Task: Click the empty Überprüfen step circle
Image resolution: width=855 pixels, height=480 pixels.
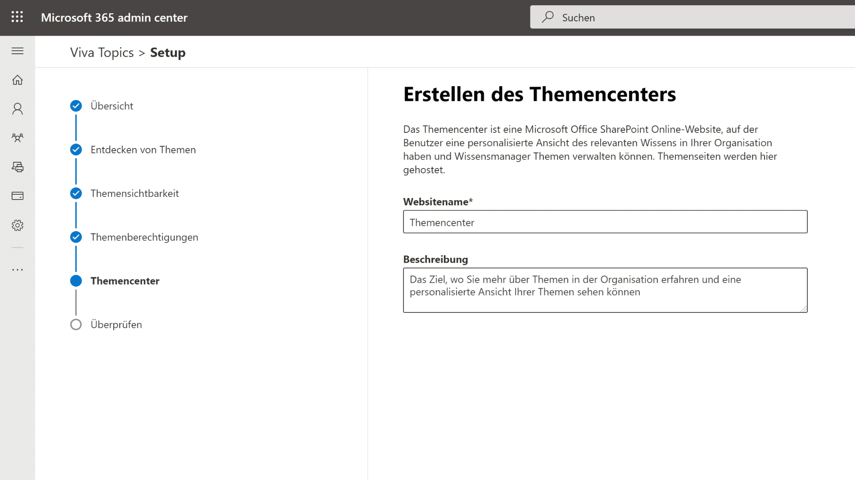Action: pos(76,324)
